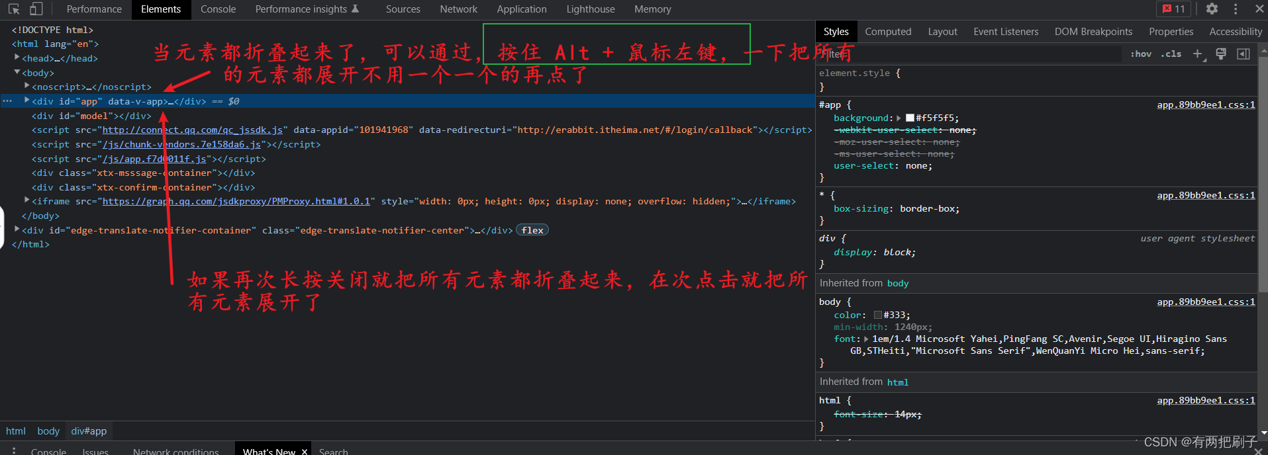The image size is (1268, 455).
Task: Expand the head element node
Action: [17, 58]
